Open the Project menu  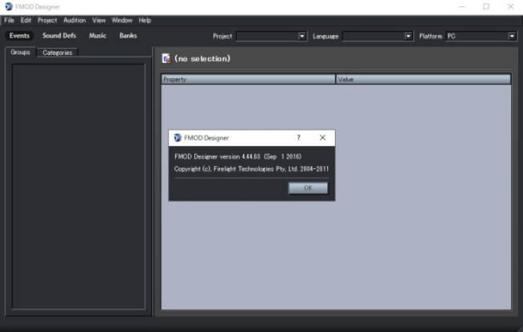click(x=47, y=20)
